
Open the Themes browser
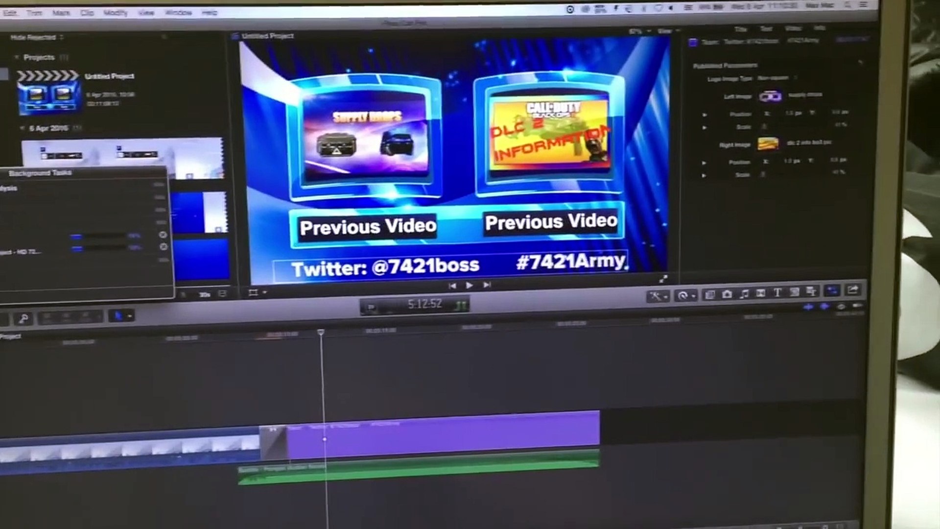tap(811, 291)
